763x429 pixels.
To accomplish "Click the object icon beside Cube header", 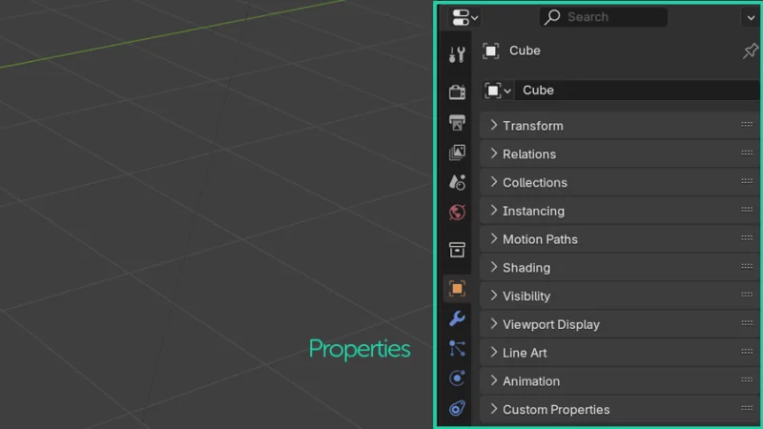I will click(x=490, y=51).
